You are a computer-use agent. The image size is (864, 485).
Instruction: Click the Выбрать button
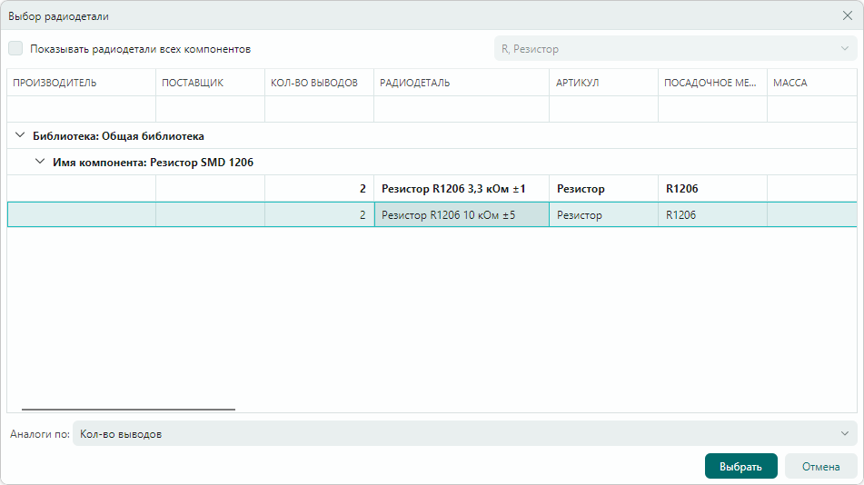pos(740,466)
